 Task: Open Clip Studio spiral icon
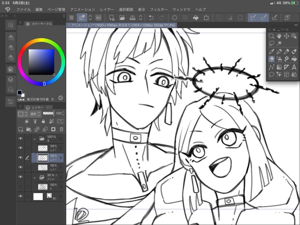click(98, 18)
